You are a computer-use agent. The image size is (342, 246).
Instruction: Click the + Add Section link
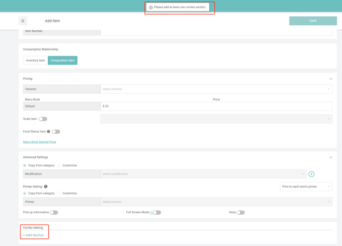click(33, 235)
